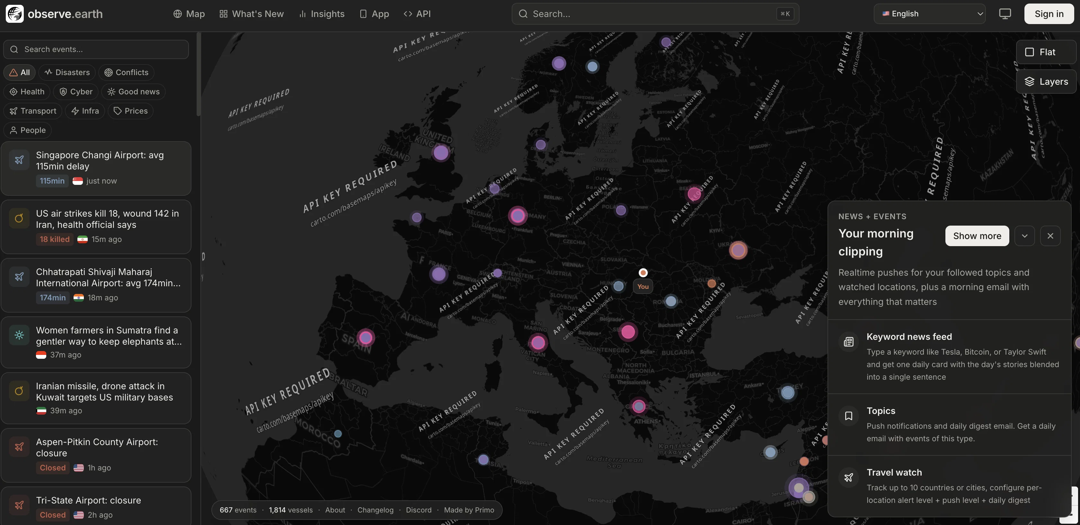The image size is (1080, 525).
Task: Click the Aspen-Pitkin closure plane icon
Action: pyautogui.click(x=19, y=446)
